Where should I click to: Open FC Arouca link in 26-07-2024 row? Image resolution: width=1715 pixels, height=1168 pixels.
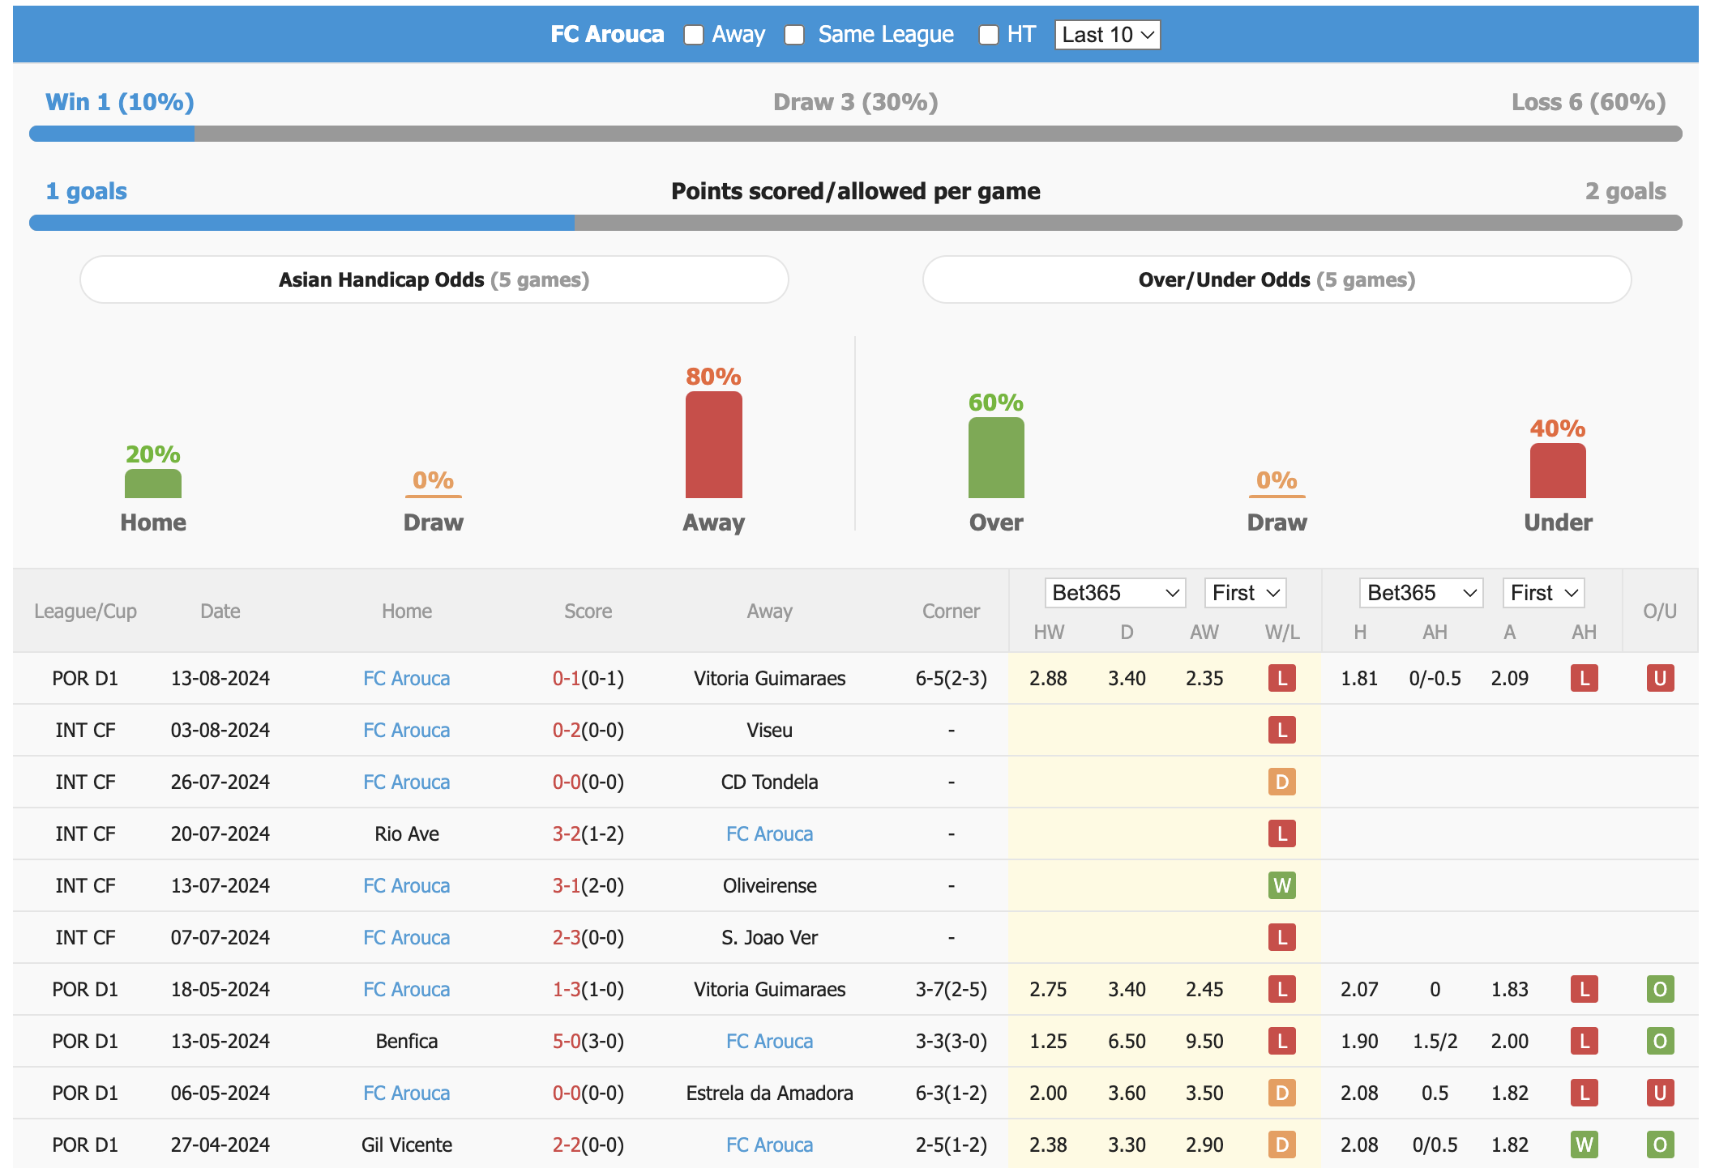[407, 782]
